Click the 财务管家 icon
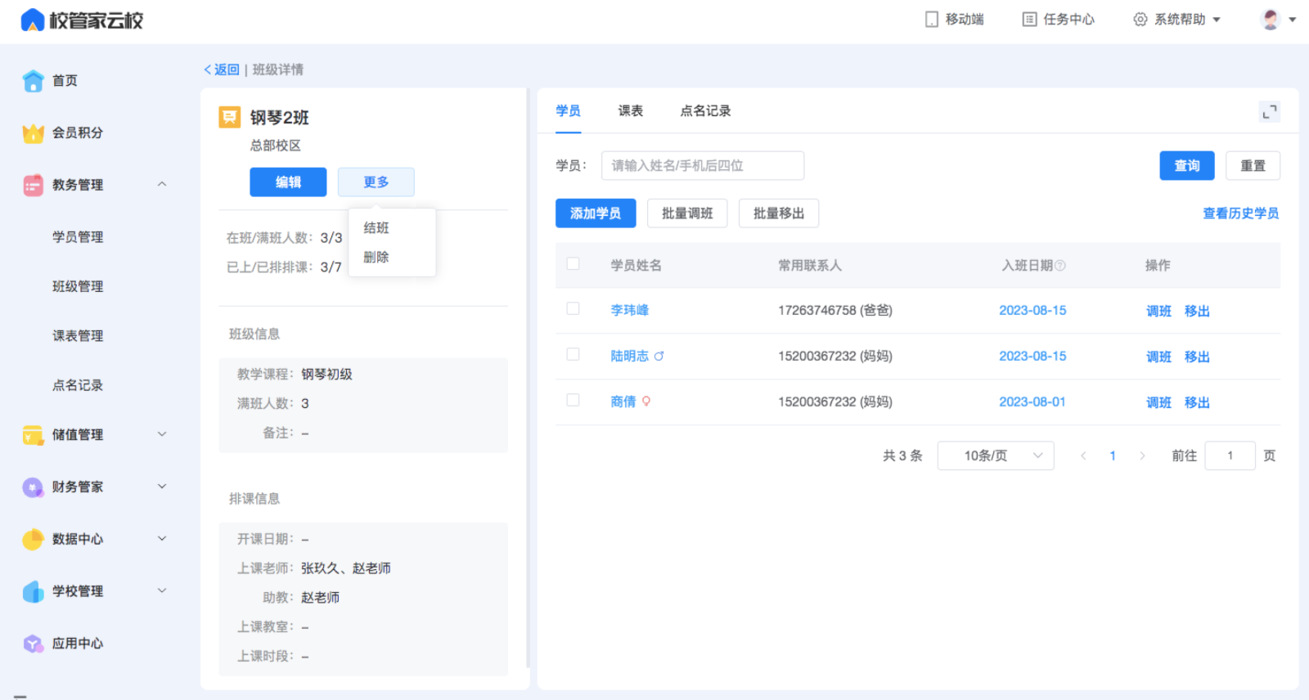The height and width of the screenshot is (700, 1309). point(33,487)
